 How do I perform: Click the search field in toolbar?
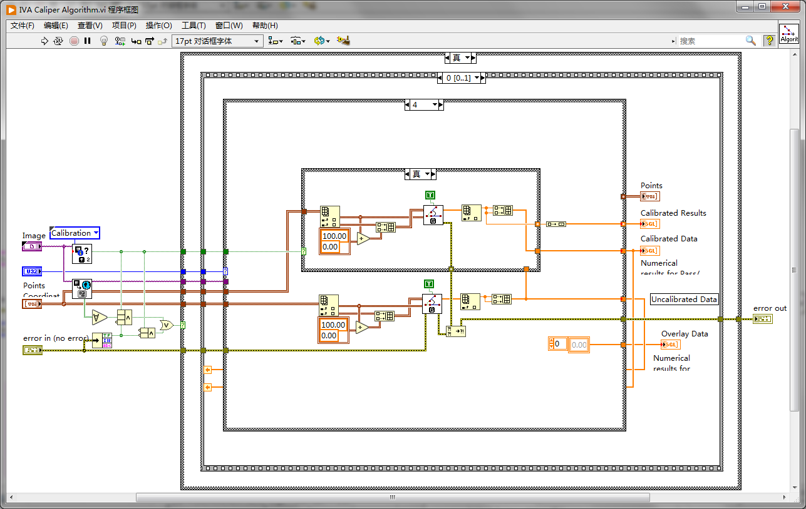tap(711, 41)
